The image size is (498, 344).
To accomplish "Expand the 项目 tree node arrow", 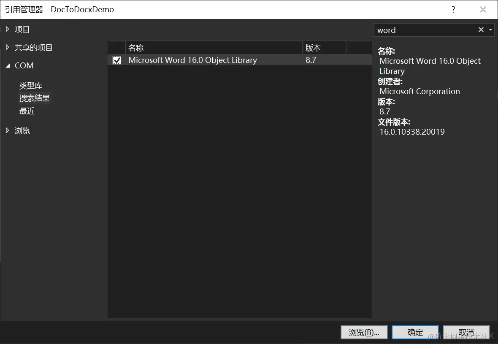I will 7,29.
